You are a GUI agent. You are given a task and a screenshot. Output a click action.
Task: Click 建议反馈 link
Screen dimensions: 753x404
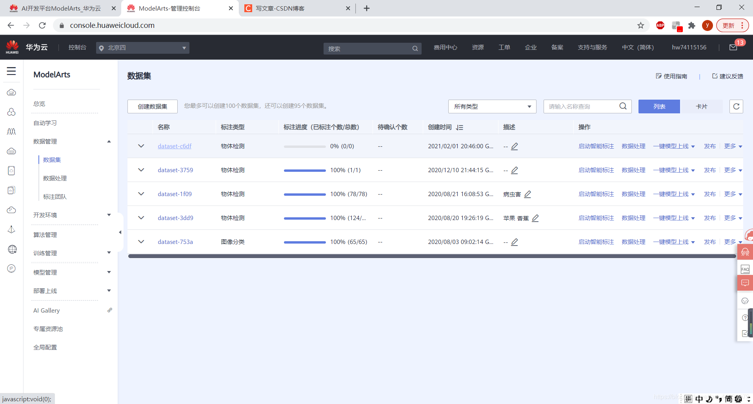pos(728,76)
